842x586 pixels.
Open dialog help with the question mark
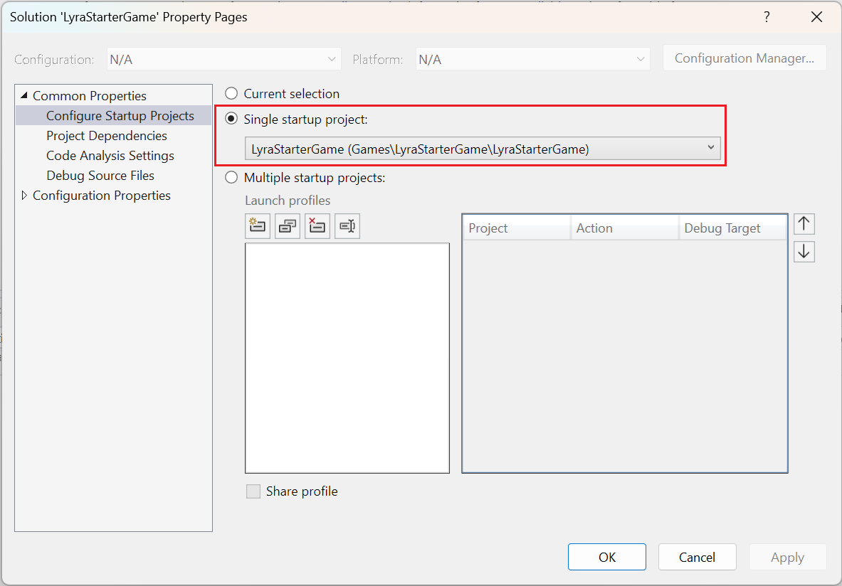pos(767,16)
